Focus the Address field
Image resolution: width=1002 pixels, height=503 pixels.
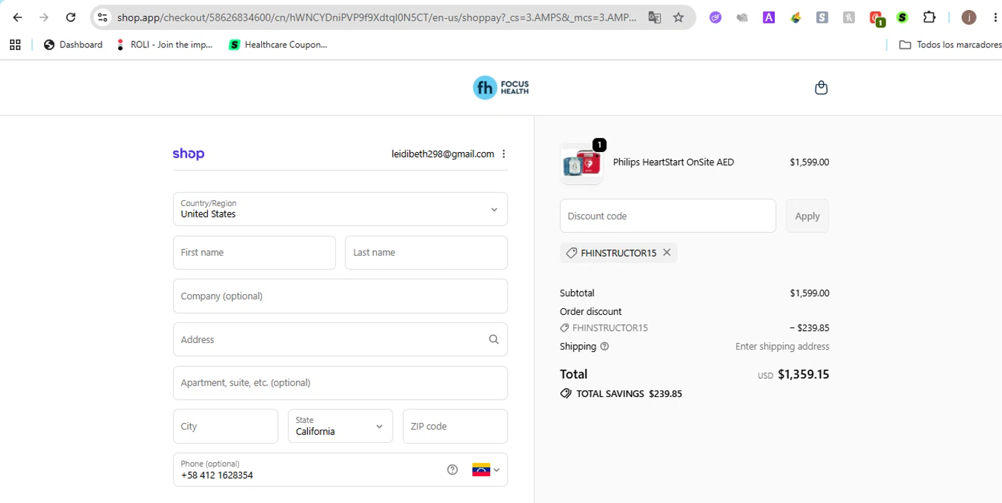pos(340,340)
